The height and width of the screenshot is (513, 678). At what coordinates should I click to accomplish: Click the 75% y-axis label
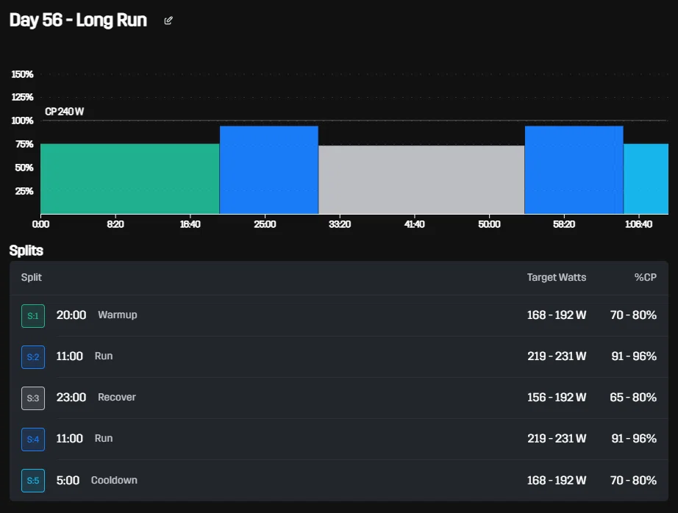click(x=24, y=144)
